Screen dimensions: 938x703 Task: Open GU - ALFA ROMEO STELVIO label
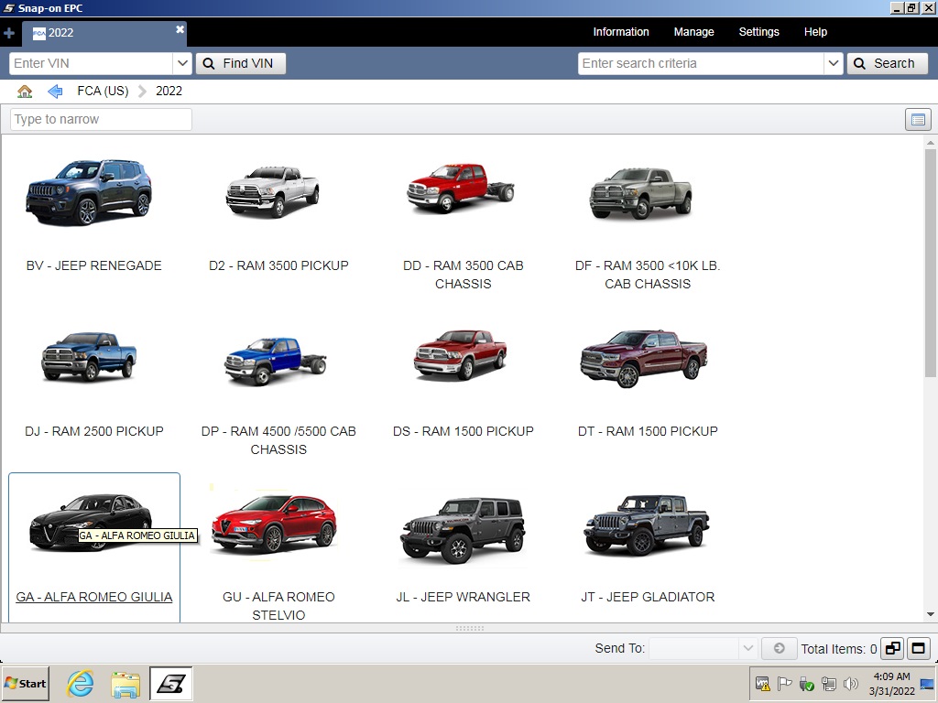click(278, 606)
